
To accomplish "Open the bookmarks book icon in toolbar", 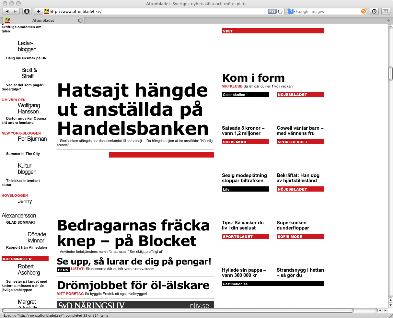I will pos(386,11).
